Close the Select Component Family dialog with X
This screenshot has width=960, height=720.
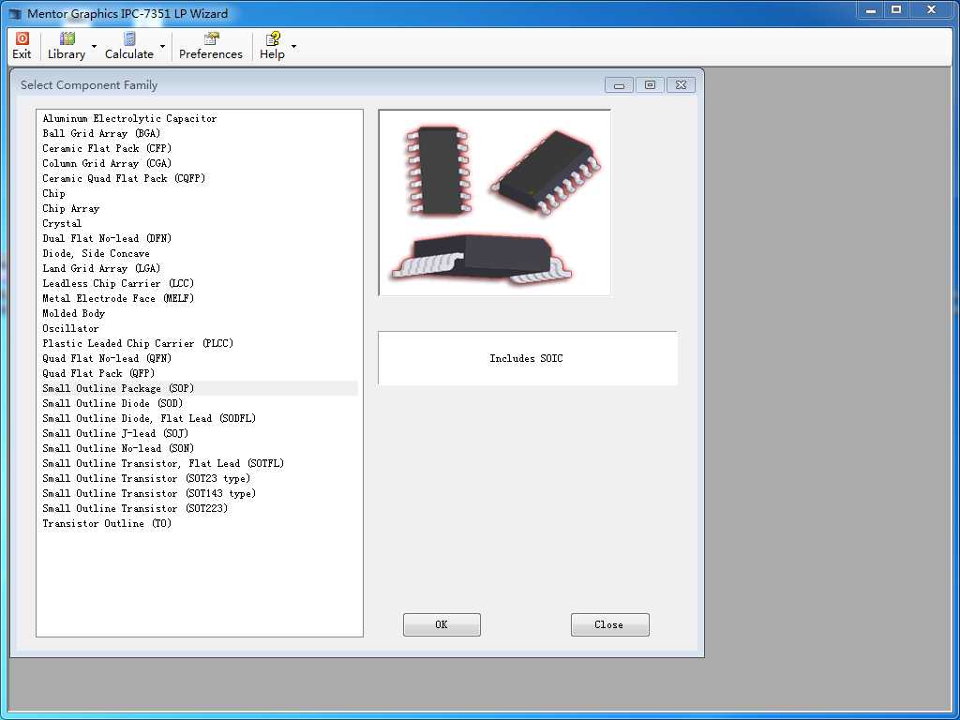[681, 85]
